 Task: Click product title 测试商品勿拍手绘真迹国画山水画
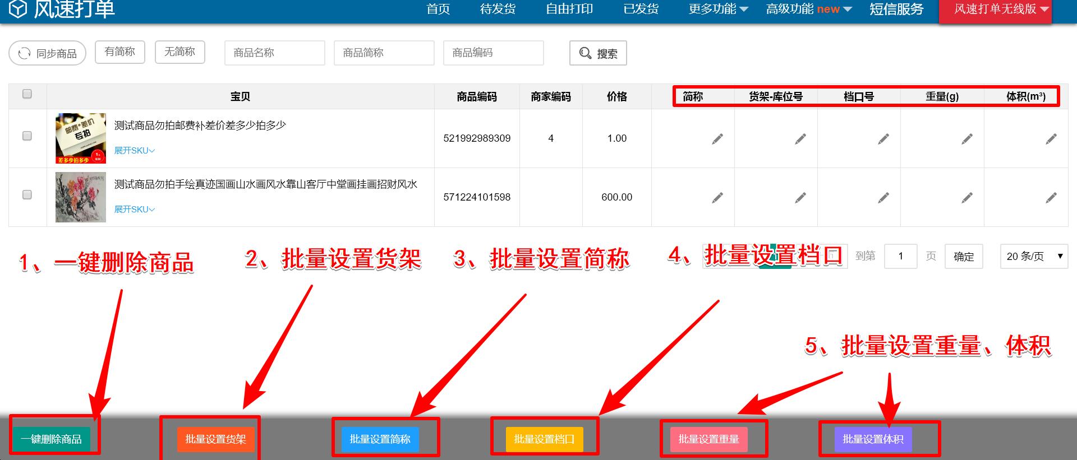(266, 184)
